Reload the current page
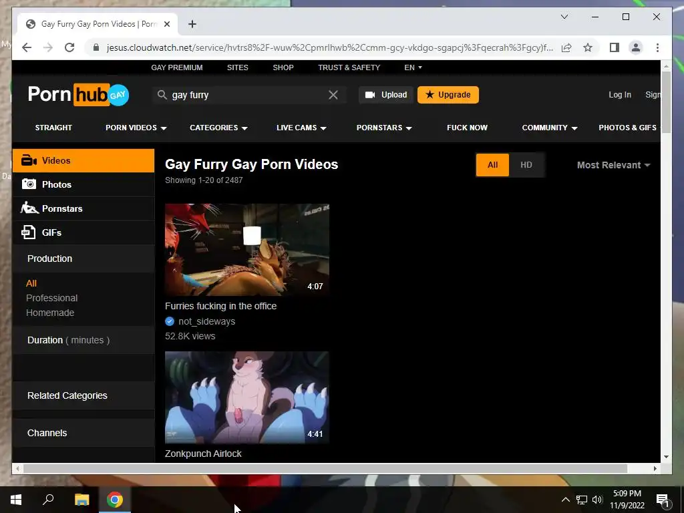Image resolution: width=684 pixels, height=513 pixels. (x=69, y=47)
